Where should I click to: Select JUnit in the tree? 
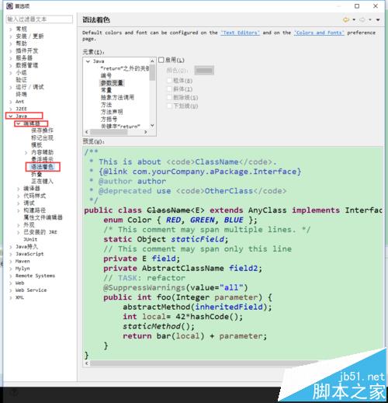[x=30, y=239]
